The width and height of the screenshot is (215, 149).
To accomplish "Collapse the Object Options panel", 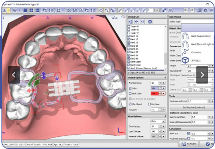I will pos(165,78).
